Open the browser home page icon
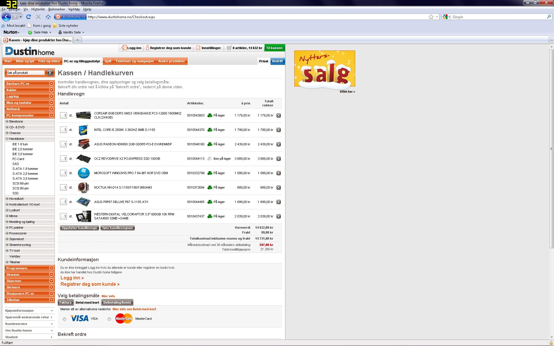 [48, 17]
